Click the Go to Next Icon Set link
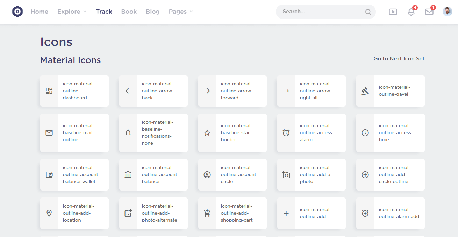The width and height of the screenshot is (458, 237). coord(399,59)
